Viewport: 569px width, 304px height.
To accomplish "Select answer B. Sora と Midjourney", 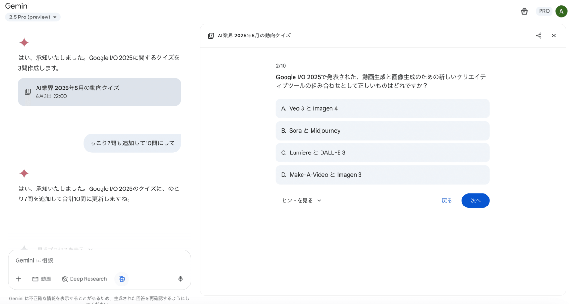I will pos(382,131).
